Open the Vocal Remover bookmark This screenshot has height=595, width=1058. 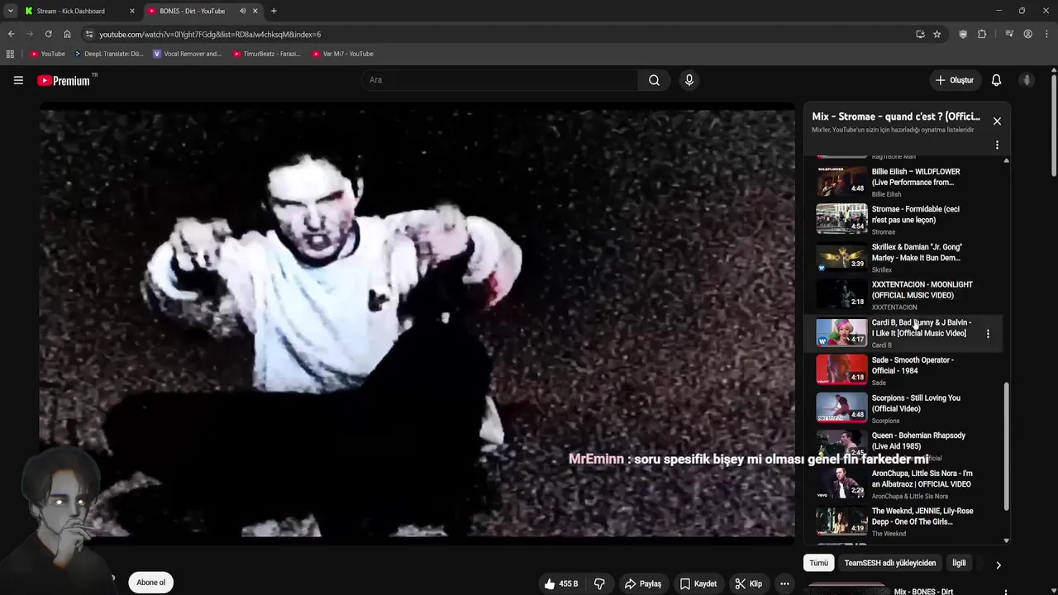pyautogui.click(x=188, y=54)
